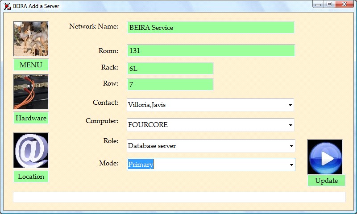The height and width of the screenshot is (214, 357).
Task: Click the empty status bar at bottom
Action: pyautogui.click(x=179, y=197)
